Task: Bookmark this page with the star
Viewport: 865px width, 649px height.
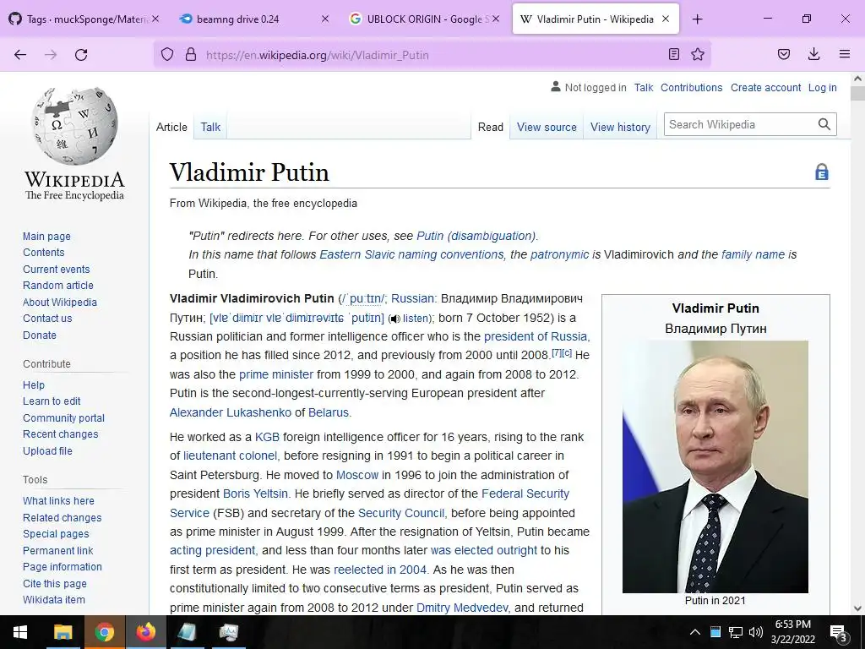Action: coord(698,54)
